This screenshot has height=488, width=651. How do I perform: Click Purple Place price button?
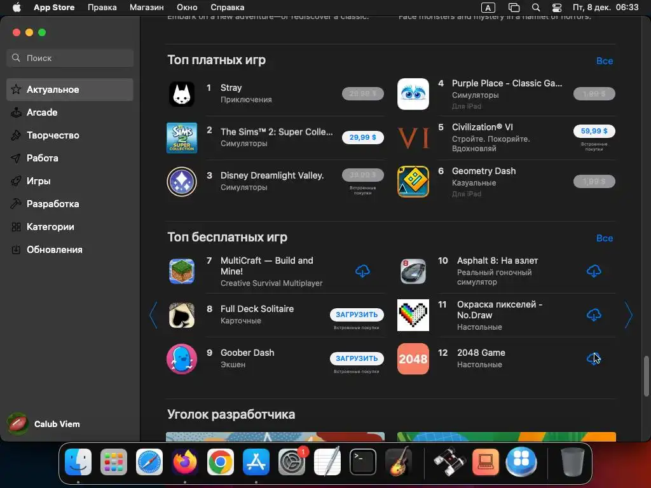[594, 94]
